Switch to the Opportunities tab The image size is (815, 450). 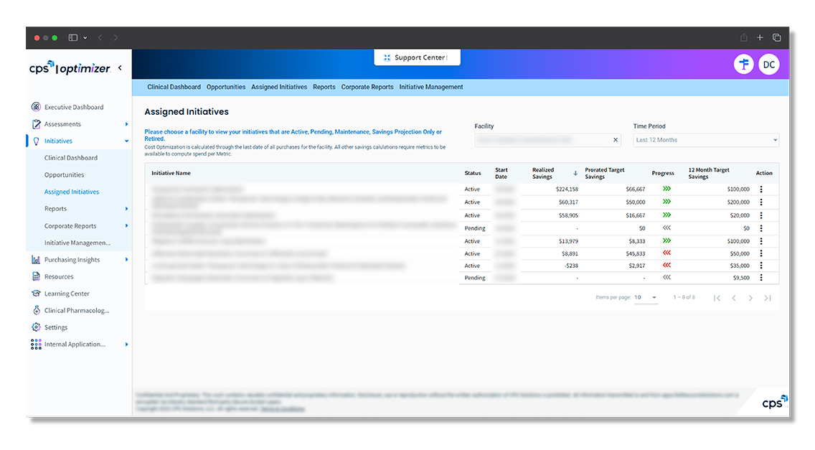(225, 86)
